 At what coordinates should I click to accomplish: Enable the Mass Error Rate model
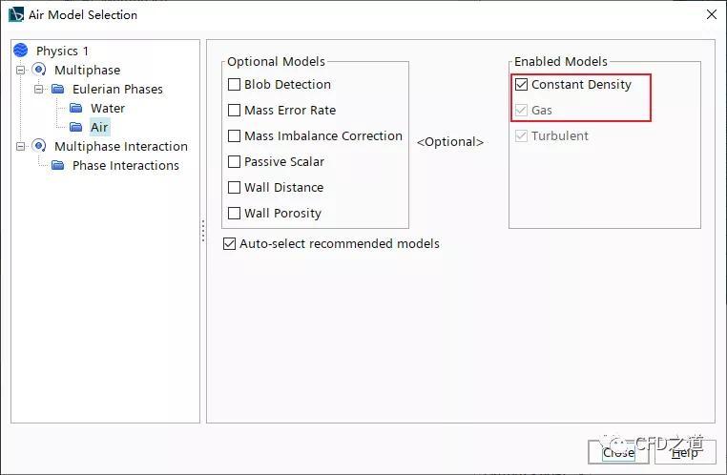234,110
